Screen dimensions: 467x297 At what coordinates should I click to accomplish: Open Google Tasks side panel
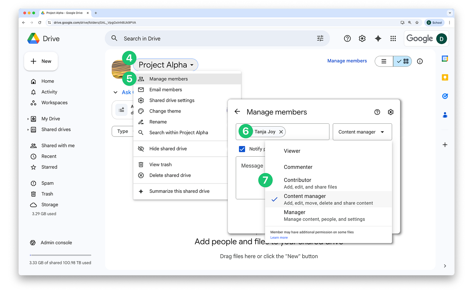[445, 96]
